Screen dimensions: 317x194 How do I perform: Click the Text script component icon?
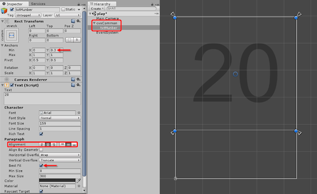(x=6, y=85)
